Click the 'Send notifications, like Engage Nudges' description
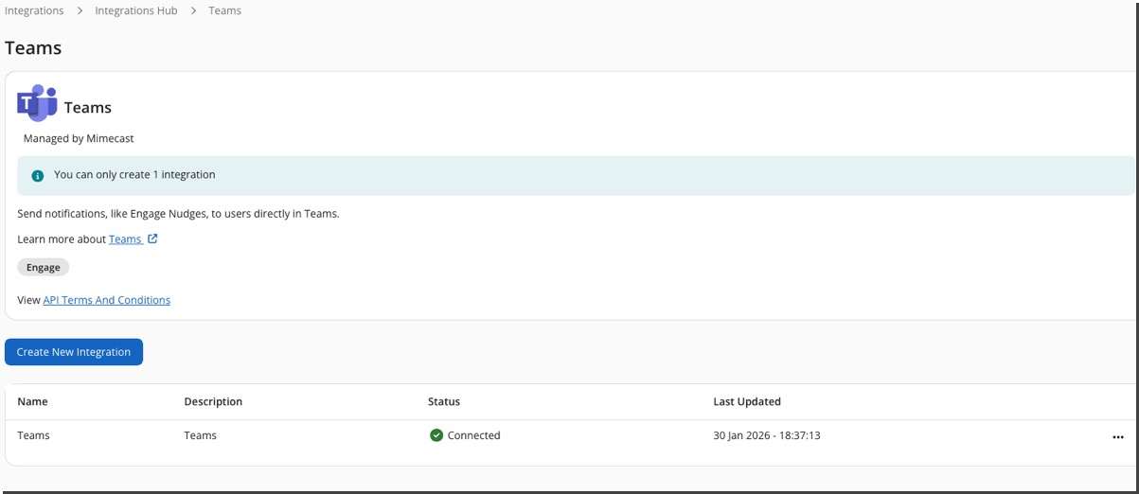The width and height of the screenshot is (1139, 494). point(178,214)
